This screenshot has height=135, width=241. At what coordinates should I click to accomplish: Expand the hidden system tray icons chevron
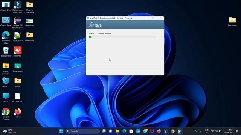(195, 131)
